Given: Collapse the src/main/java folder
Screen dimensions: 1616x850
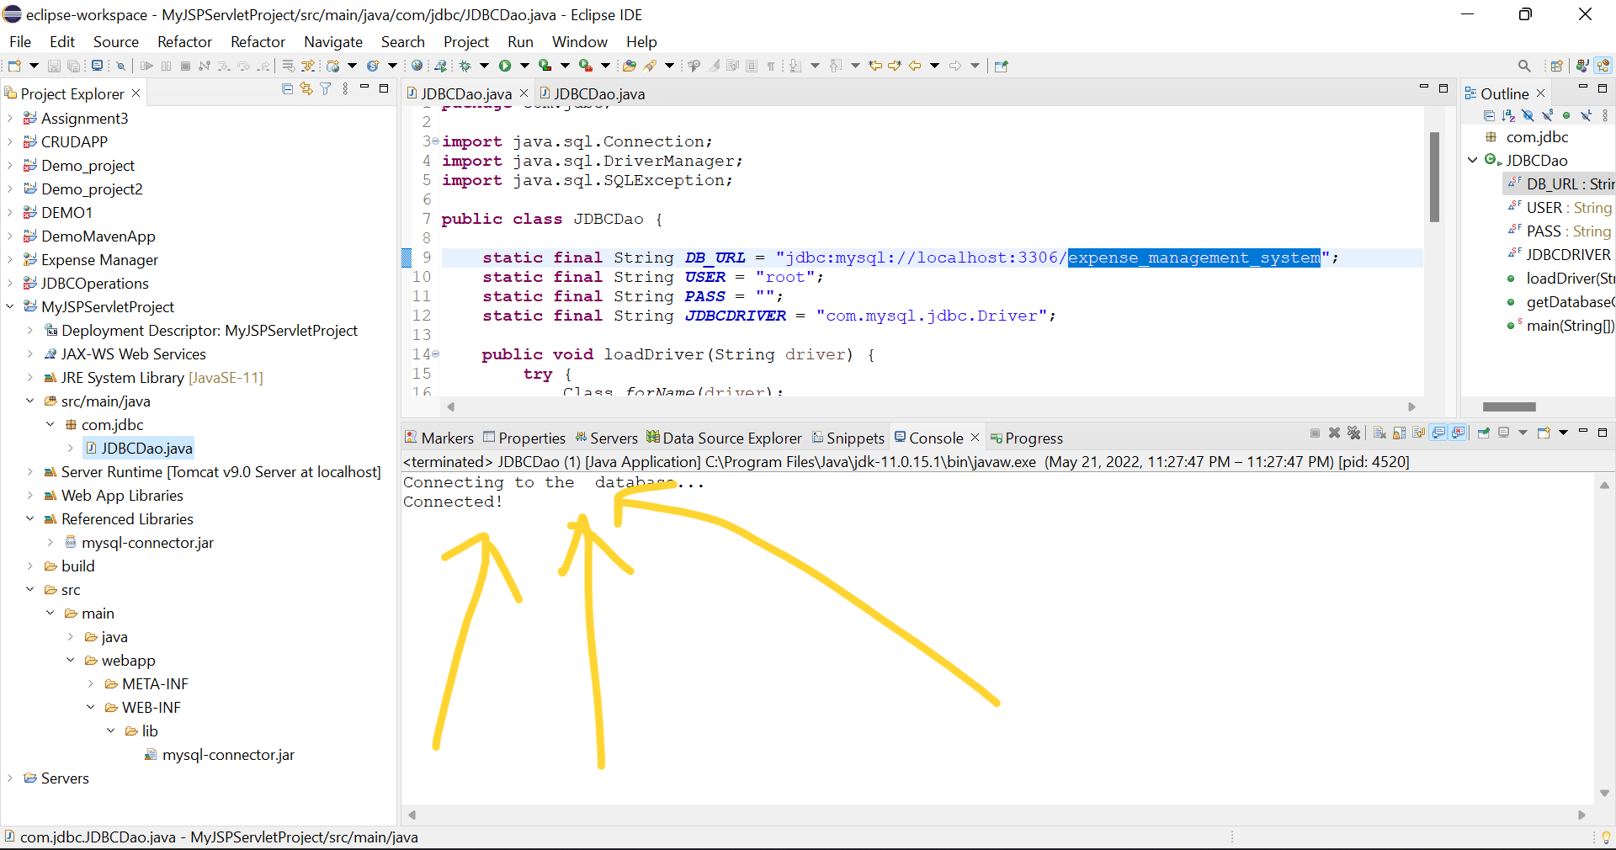Looking at the screenshot, I should point(29,401).
